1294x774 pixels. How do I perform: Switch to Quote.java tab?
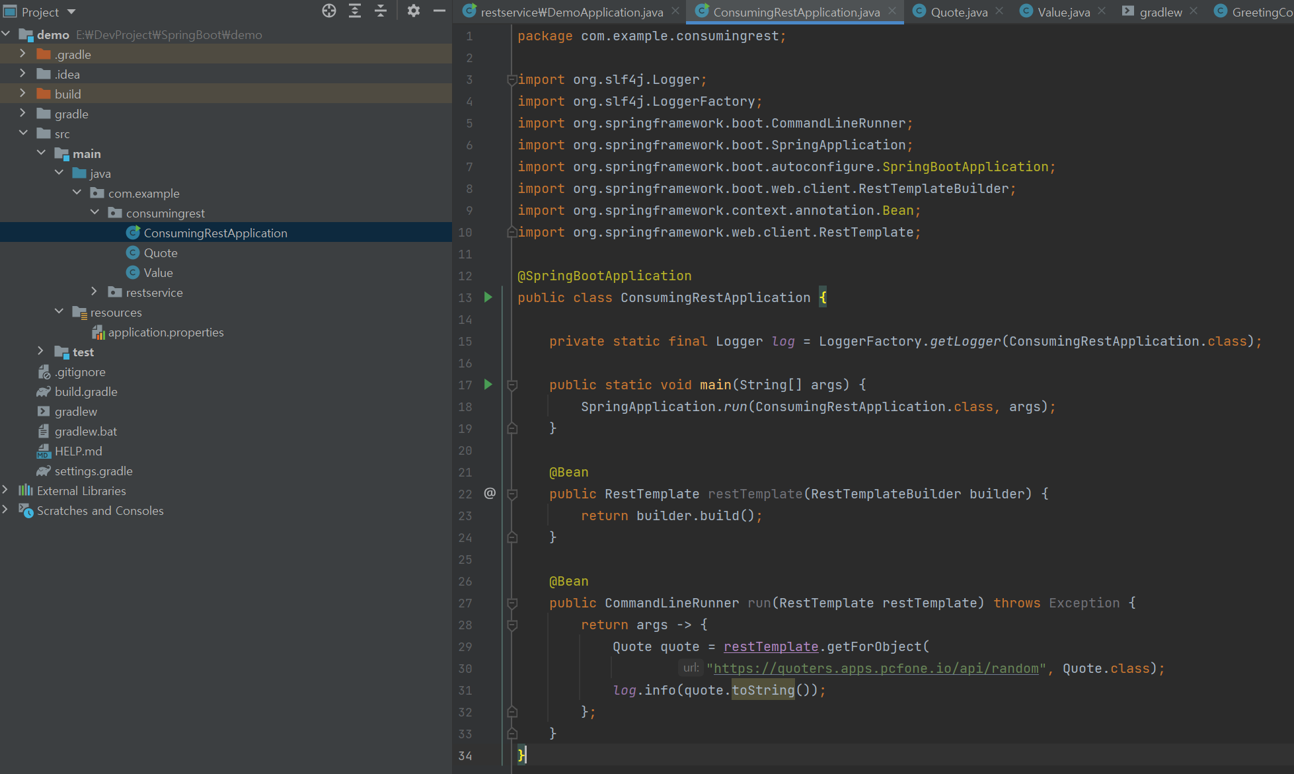[x=958, y=12]
